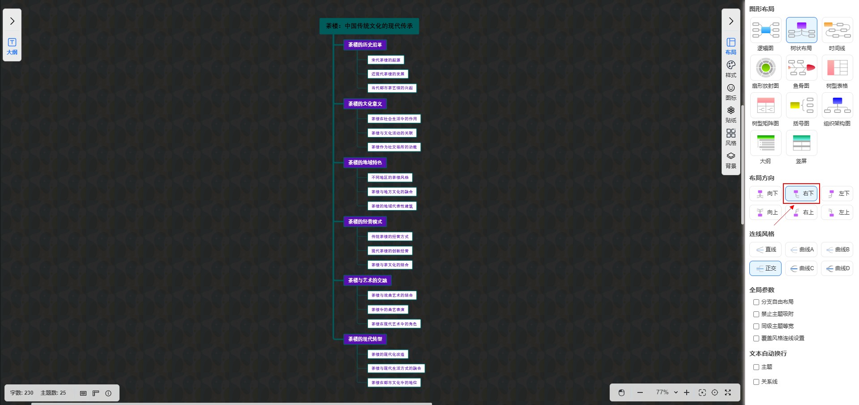859x405 pixels.
Task: Click the fullscreen icon in zoom bar
Action: click(x=728, y=392)
